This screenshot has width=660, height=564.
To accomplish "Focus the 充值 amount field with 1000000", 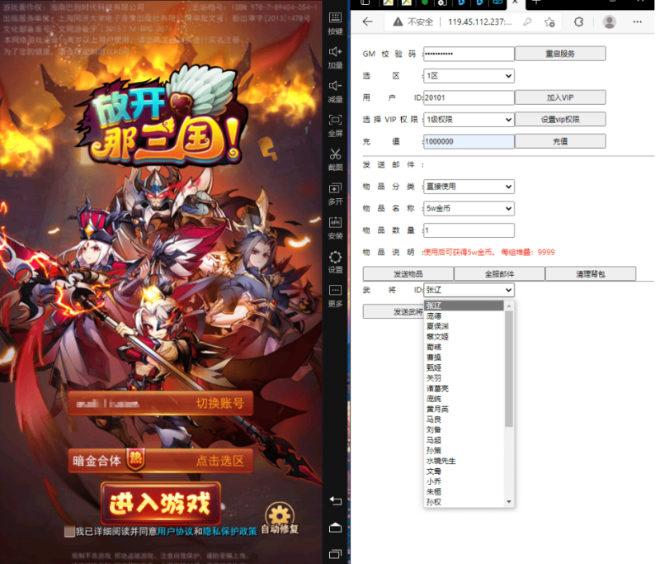I will [469, 141].
